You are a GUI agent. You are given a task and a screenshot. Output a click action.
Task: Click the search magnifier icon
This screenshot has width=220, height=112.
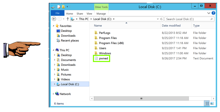pyautogui.click(x=212, y=19)
